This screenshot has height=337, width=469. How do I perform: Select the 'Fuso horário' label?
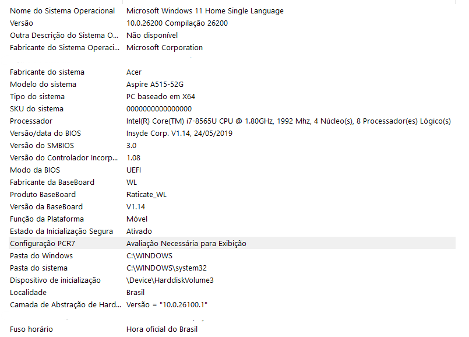click(x=31, y=329)
